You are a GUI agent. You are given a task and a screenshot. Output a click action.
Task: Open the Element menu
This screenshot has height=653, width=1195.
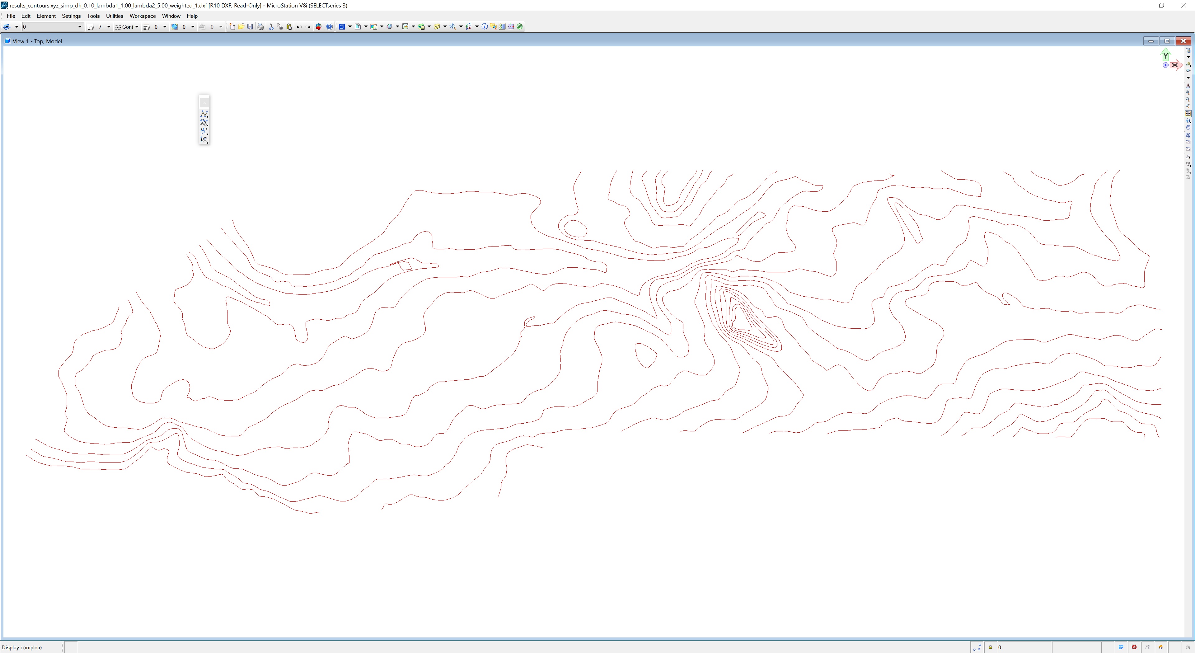[46, 16]
